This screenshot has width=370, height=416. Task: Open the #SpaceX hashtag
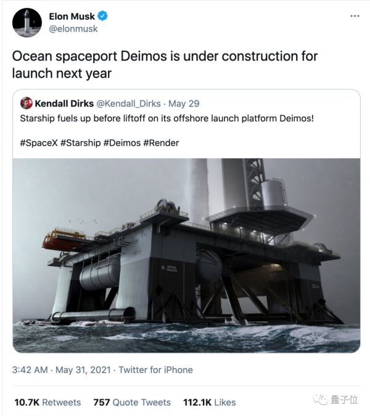39,143
